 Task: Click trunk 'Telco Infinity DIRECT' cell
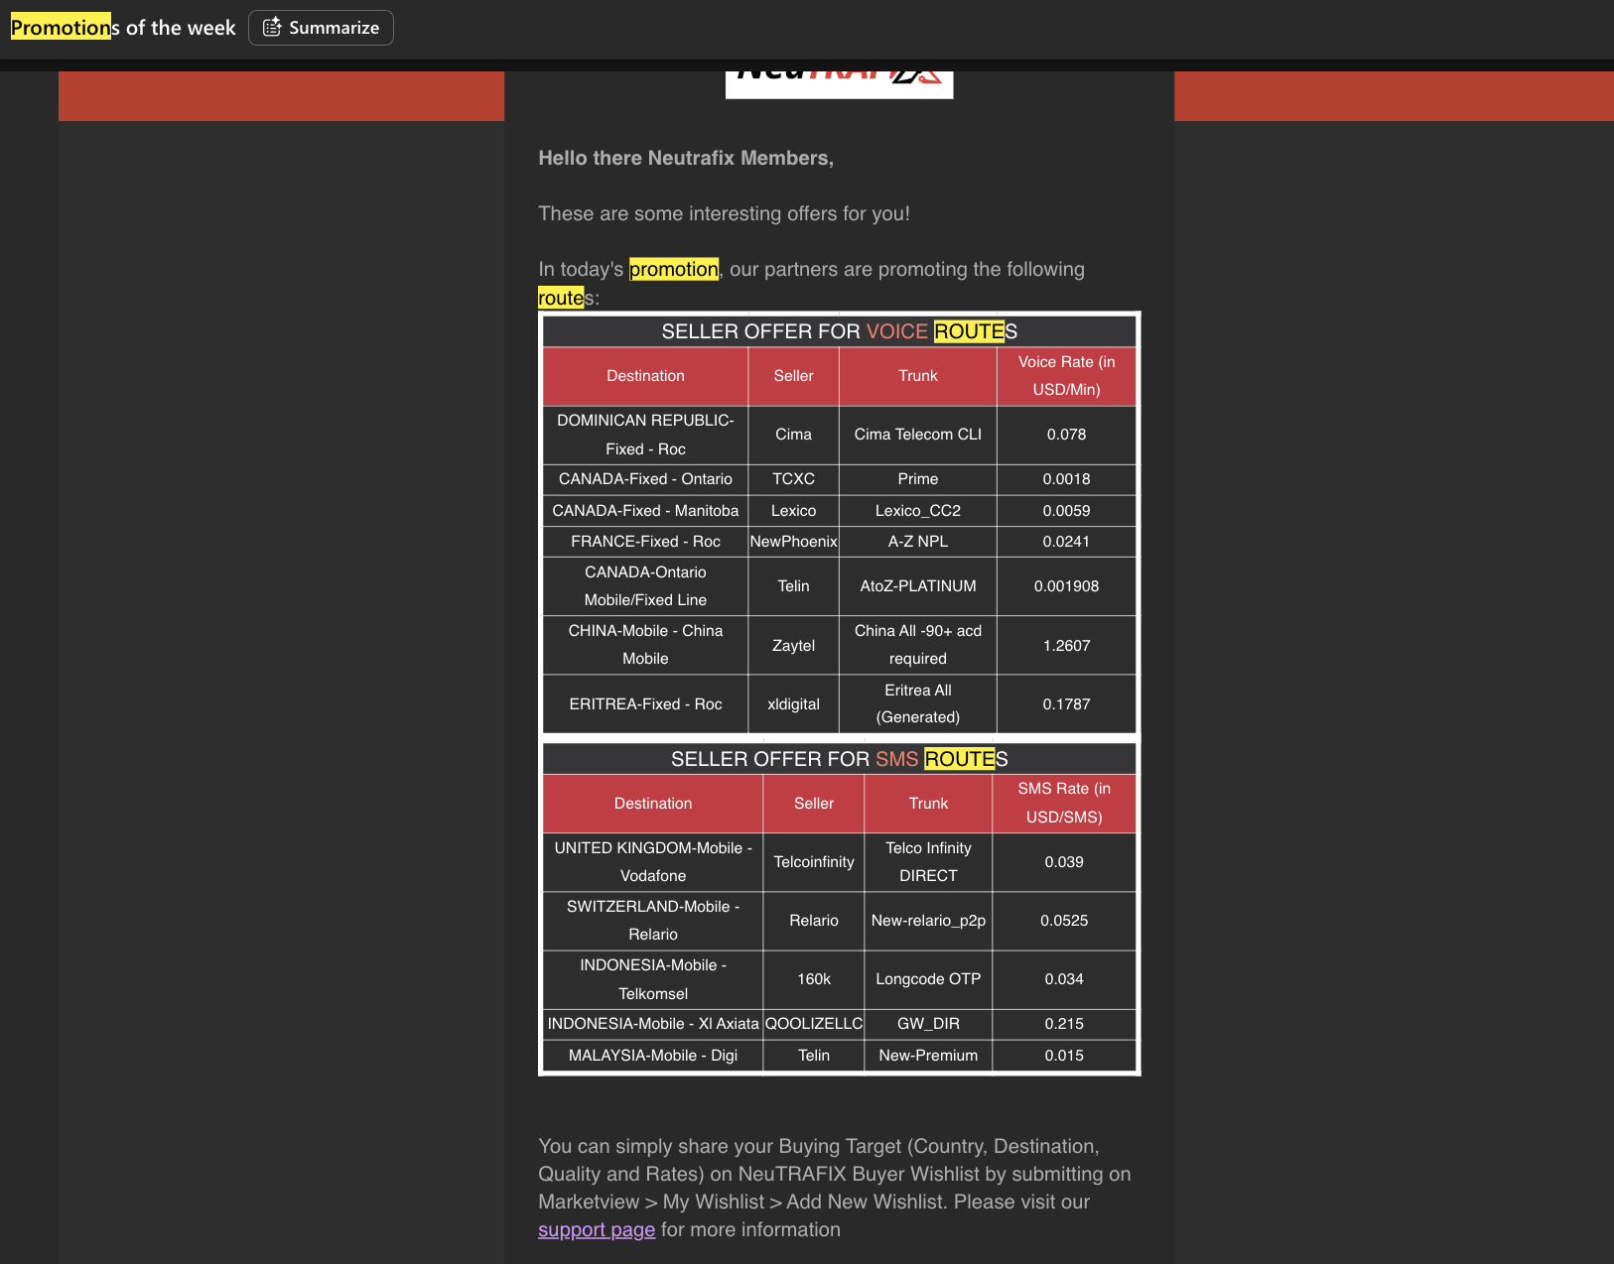click(928, 862)
